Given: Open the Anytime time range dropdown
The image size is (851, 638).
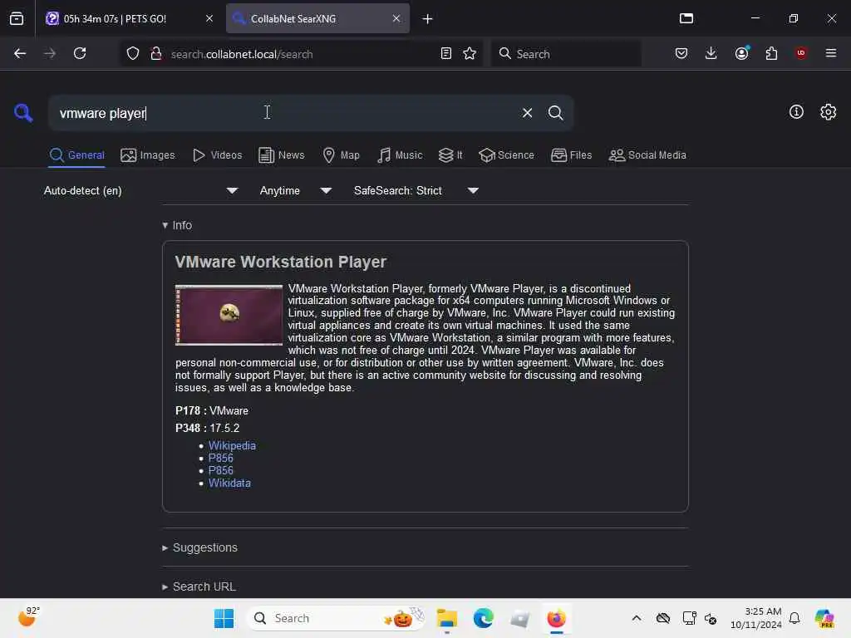Looking at the screenshot, I should (295, 190).
